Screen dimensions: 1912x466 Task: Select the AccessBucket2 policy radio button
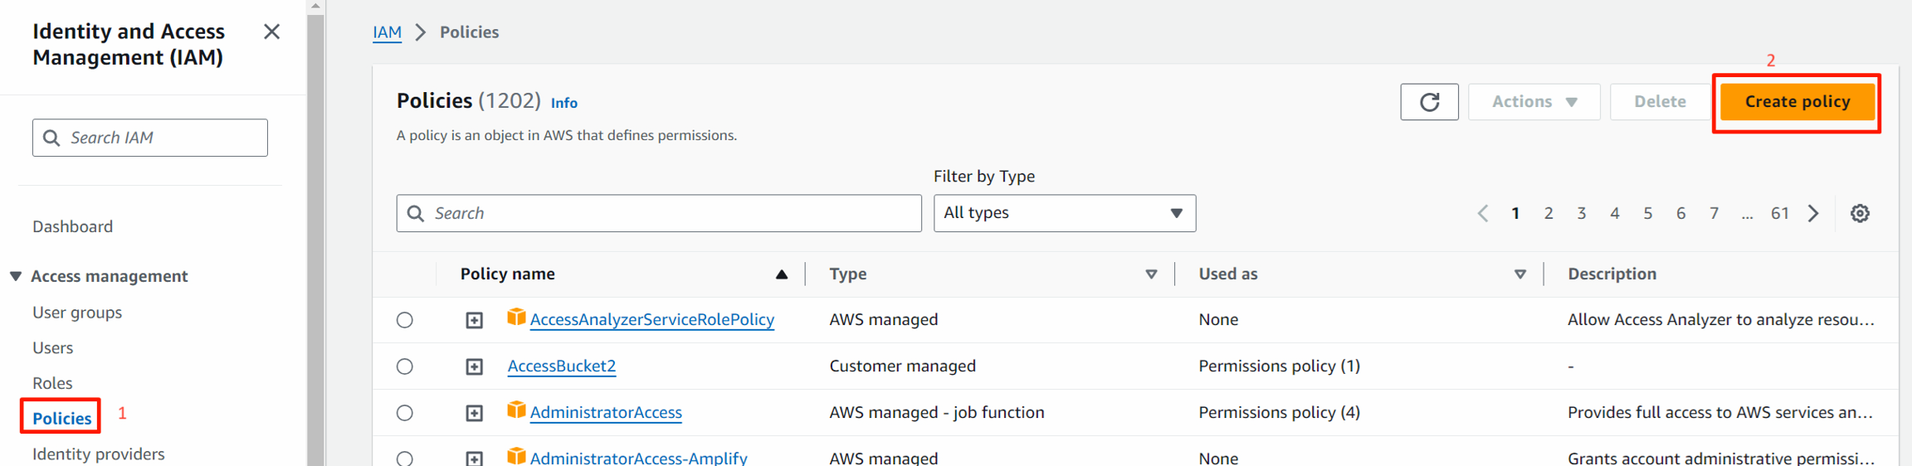coord(405,366)
